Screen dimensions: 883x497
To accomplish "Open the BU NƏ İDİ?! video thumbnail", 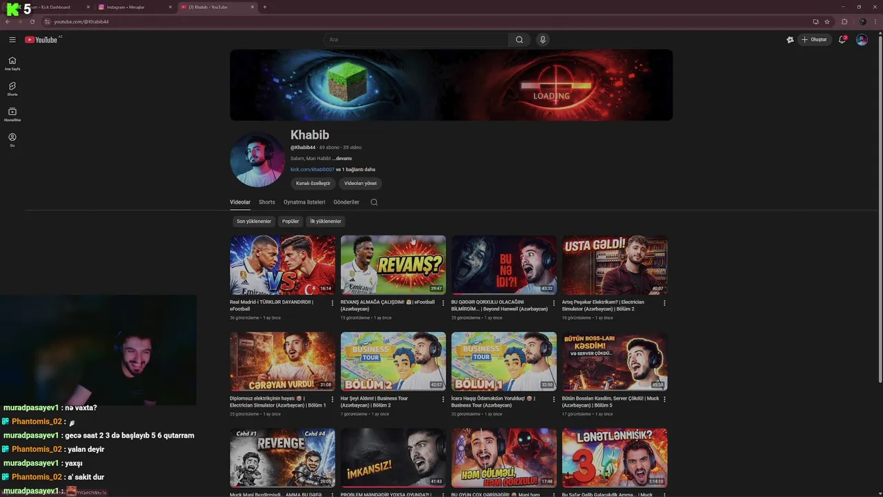I will [x=504, y=265].
